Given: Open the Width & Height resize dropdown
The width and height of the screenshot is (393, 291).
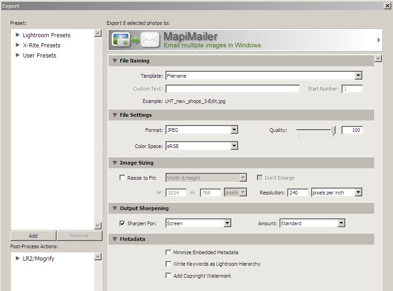Looking at the screenshot, I should pos(206,178).
